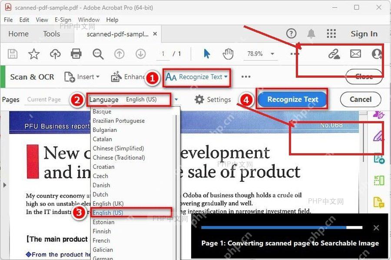The height and width of the screenshot is (260, 391).
Task: Click the Language dropdown arrow
Action: (x=176, y=100)
